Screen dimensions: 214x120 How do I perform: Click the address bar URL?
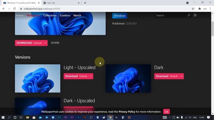[x=42, y=9]
